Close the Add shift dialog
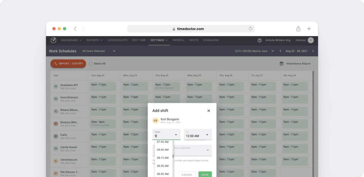364x177 pixels. [209, 111]
